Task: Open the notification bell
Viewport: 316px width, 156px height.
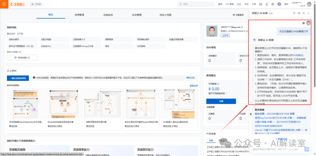Action: point(267,4)
